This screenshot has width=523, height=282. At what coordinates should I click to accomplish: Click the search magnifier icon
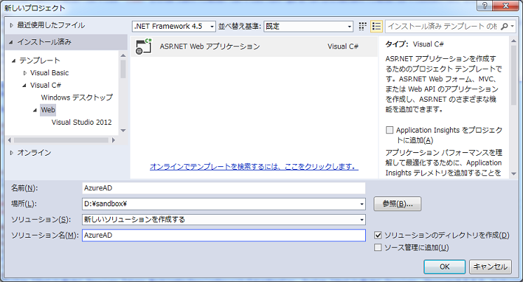(504, 26)
